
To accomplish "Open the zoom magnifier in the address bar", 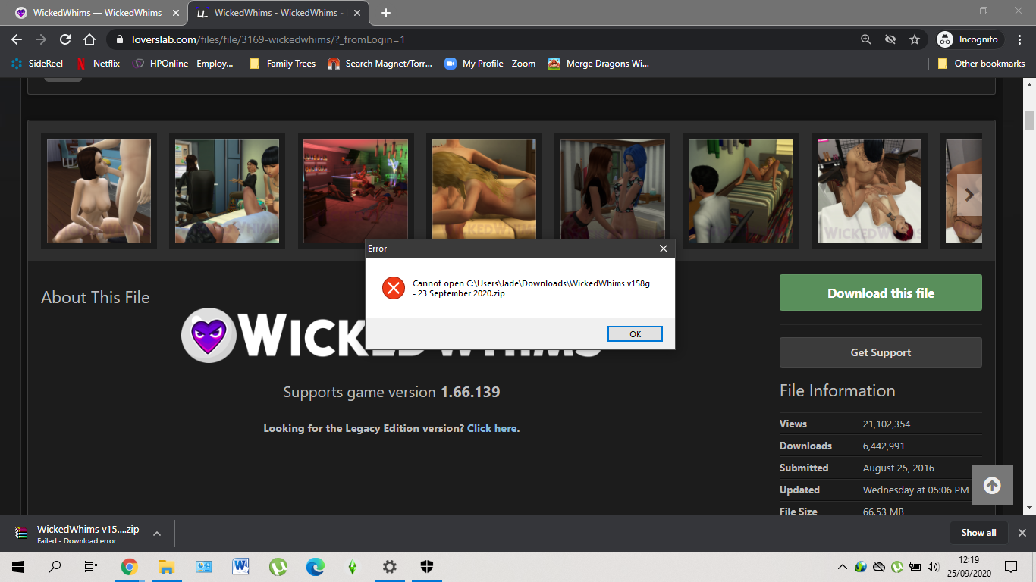I will (866, 39).
